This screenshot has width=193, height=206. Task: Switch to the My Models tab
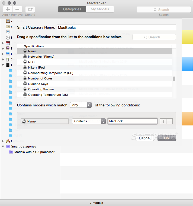pyautogui.click(x=100, y=9)
